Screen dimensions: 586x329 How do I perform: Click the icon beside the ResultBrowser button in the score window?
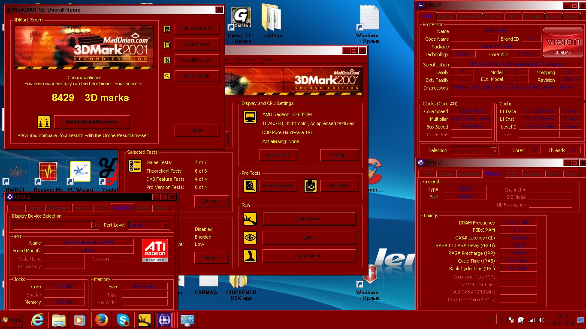point(167,60)
